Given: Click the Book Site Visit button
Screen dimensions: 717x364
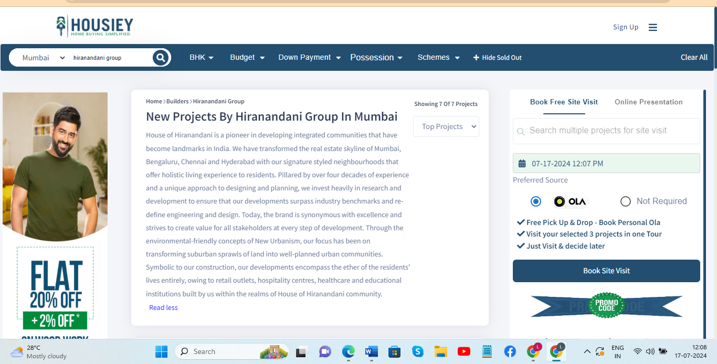Looking at the screenshot, I should point(606,271).
